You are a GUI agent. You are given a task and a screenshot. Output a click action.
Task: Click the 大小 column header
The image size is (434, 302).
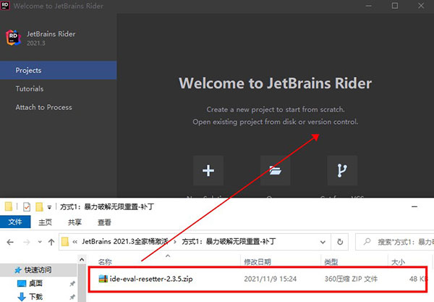pyautogui.click(x=399, y=262)
